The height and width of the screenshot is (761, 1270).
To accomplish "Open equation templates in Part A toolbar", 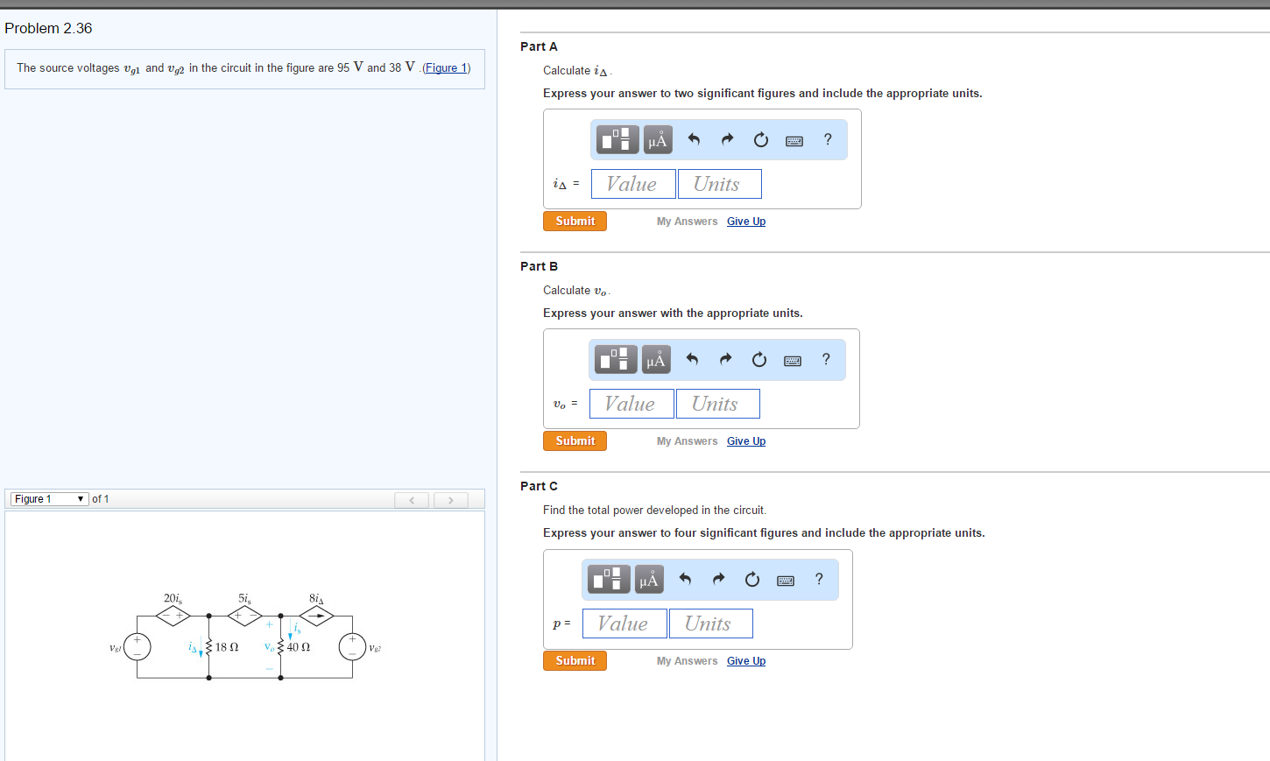I will click(617, 138).
